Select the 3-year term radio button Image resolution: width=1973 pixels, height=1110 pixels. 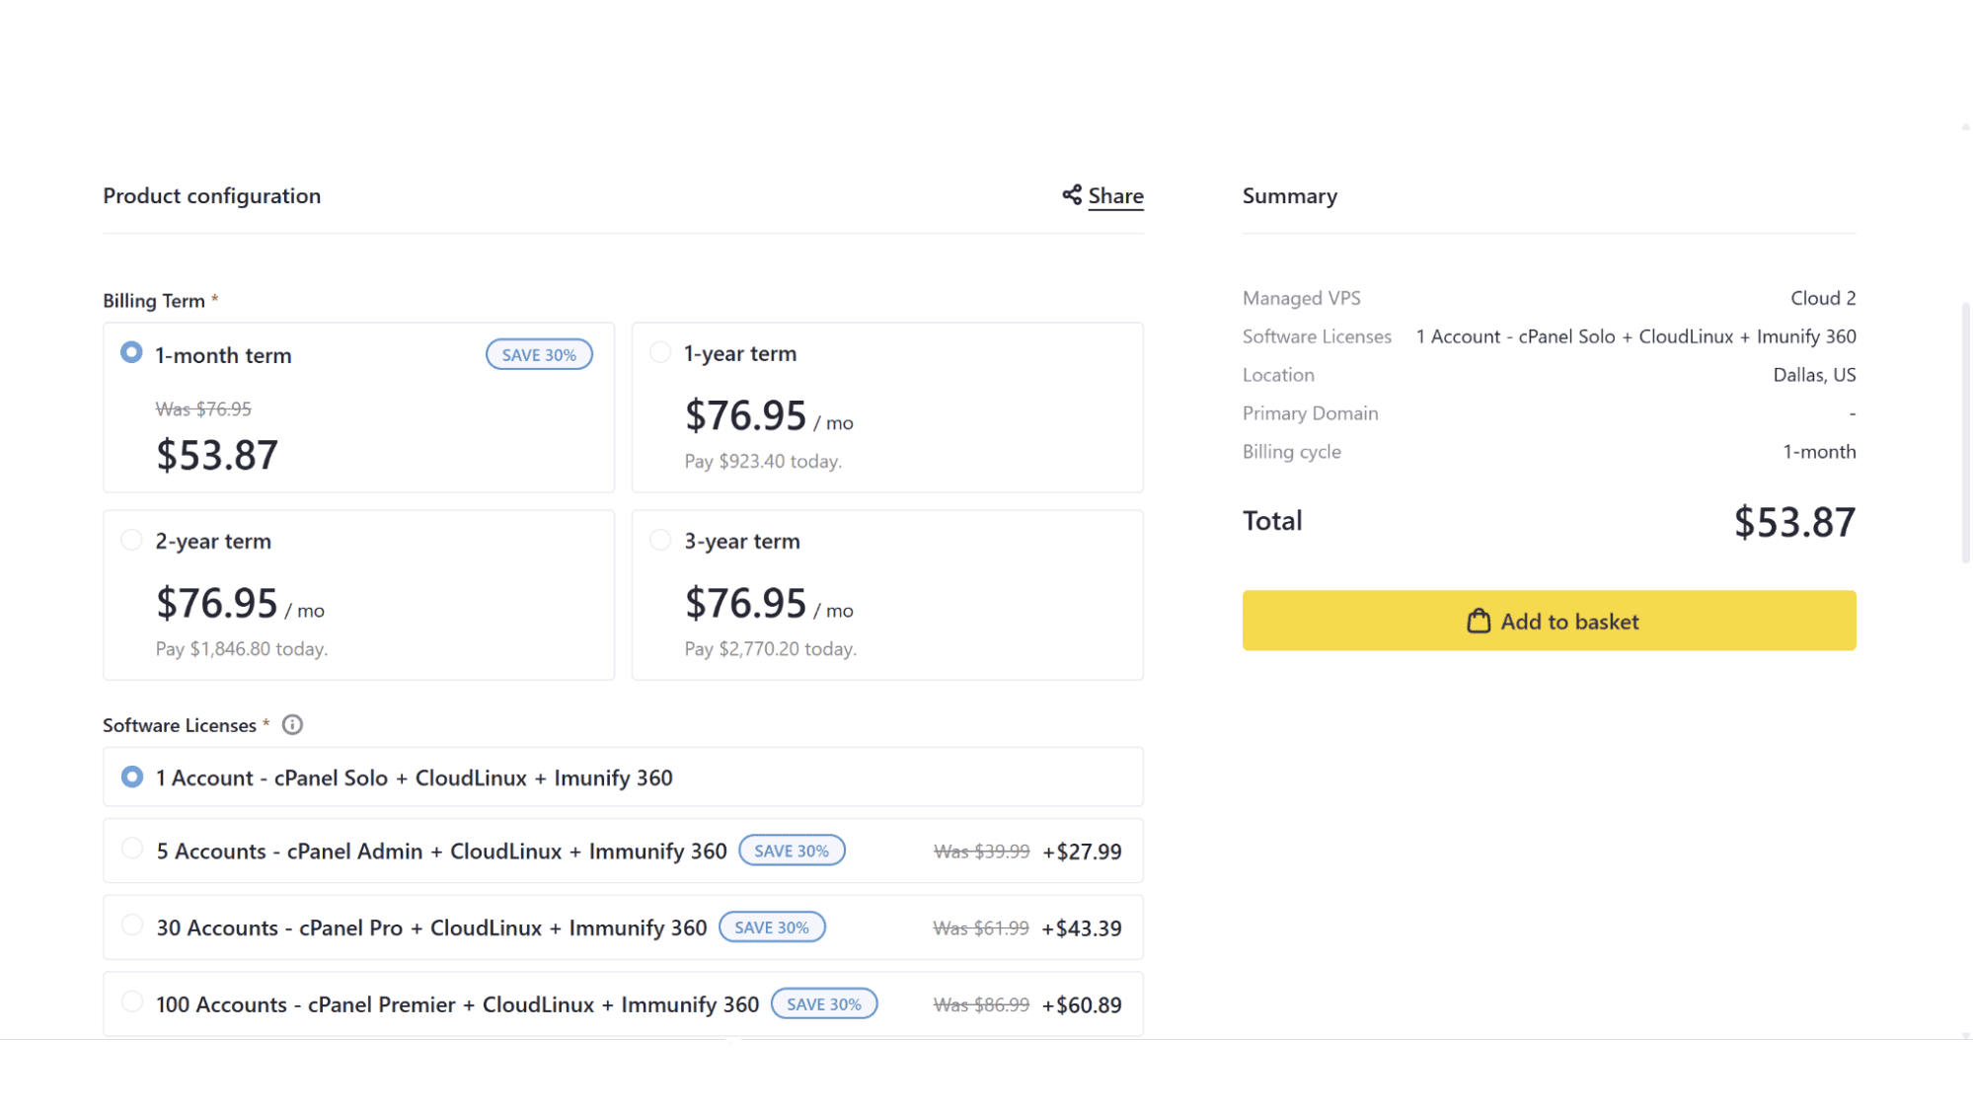click(660, 540)
